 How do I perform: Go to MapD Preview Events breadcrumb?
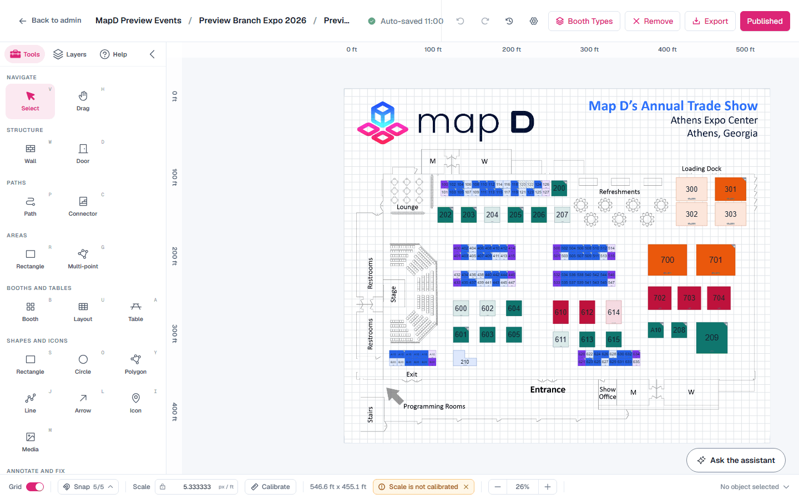(138, 21)
